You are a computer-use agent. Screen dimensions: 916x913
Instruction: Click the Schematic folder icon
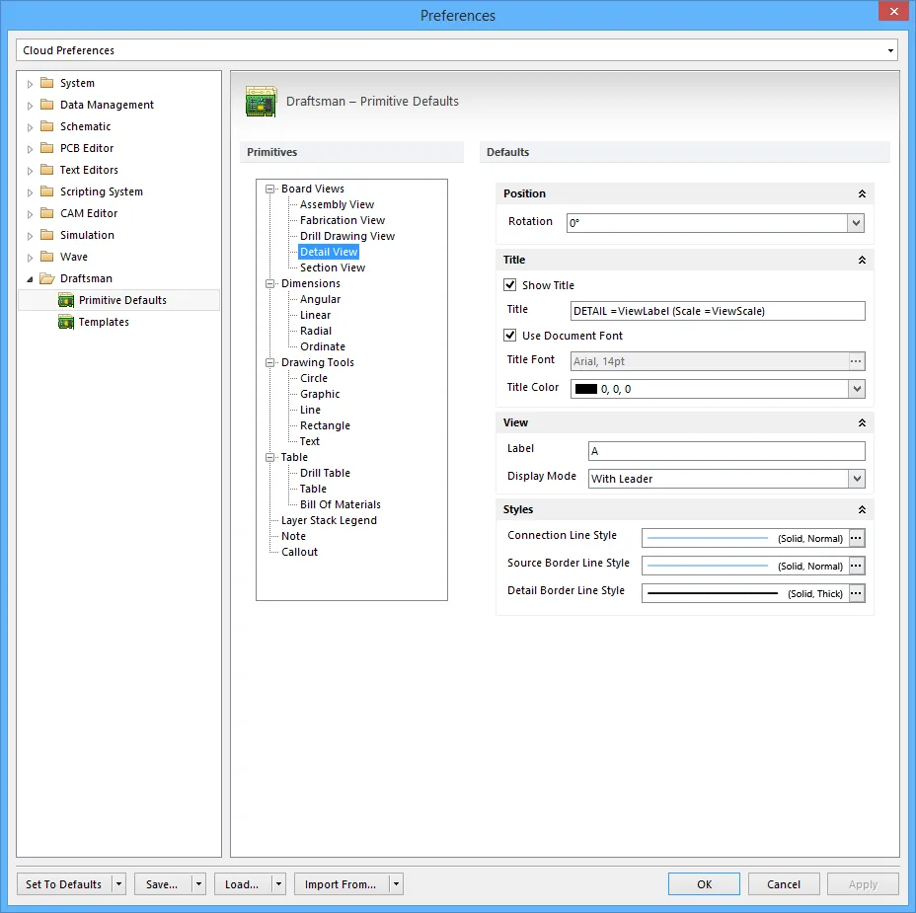(x=46, y=126)
